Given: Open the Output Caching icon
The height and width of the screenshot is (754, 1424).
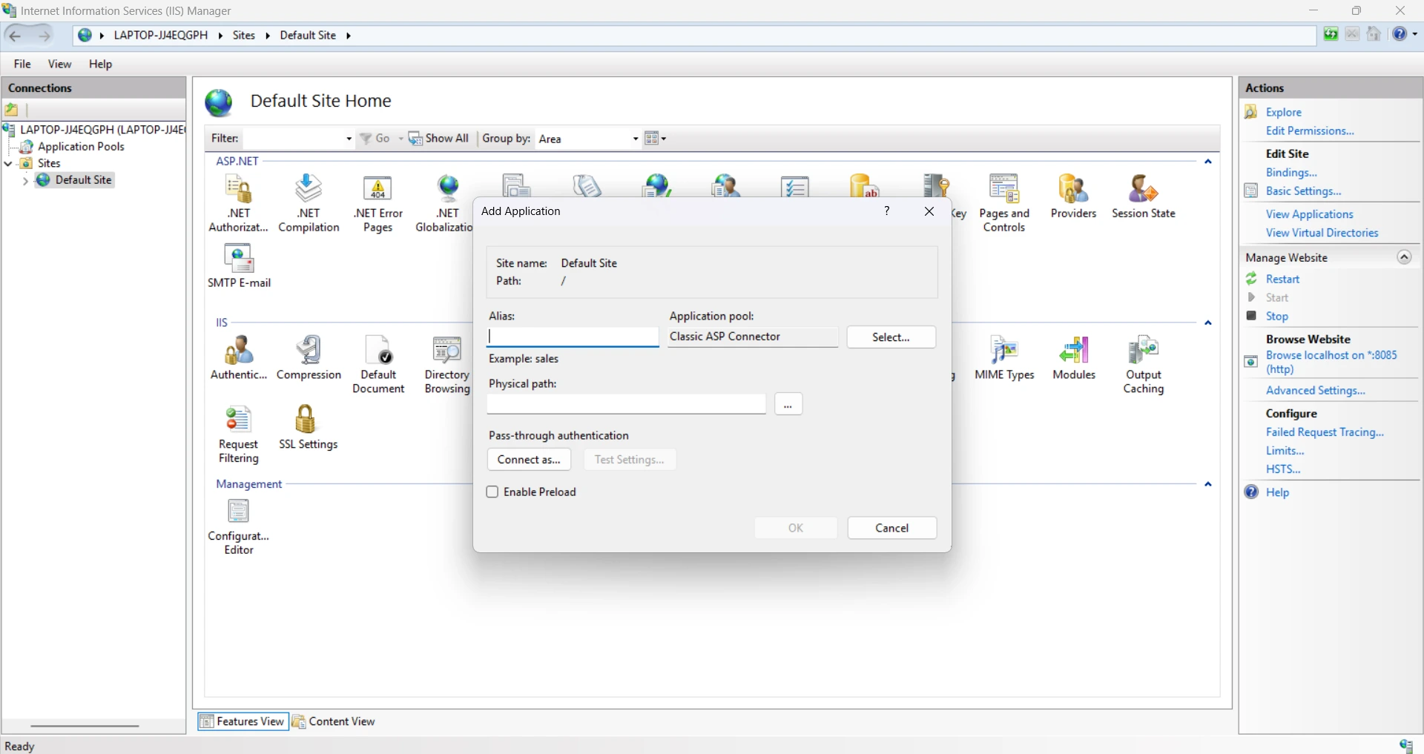Looking at the screenshot, I should (x=1143, y=365).
